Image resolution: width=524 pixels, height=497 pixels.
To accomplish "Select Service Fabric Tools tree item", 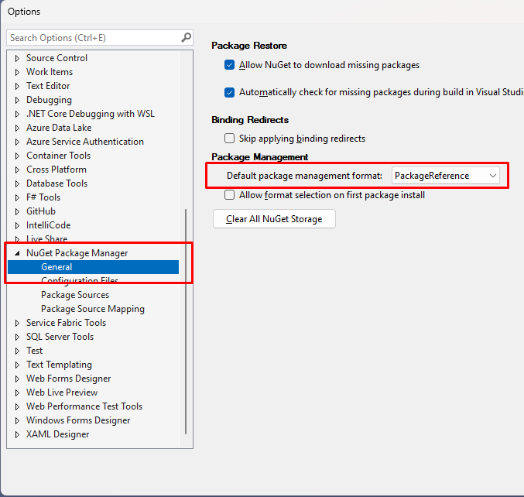I will pyautogui.click(x=66, y=323).
